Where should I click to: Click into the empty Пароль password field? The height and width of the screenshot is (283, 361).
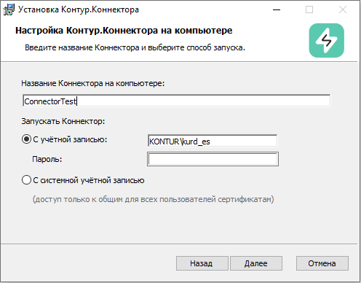pyautogui.click(x=213, y=159)
